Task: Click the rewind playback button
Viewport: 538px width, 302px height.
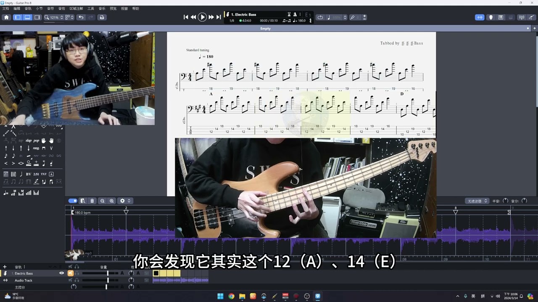Action: point(193,17)
